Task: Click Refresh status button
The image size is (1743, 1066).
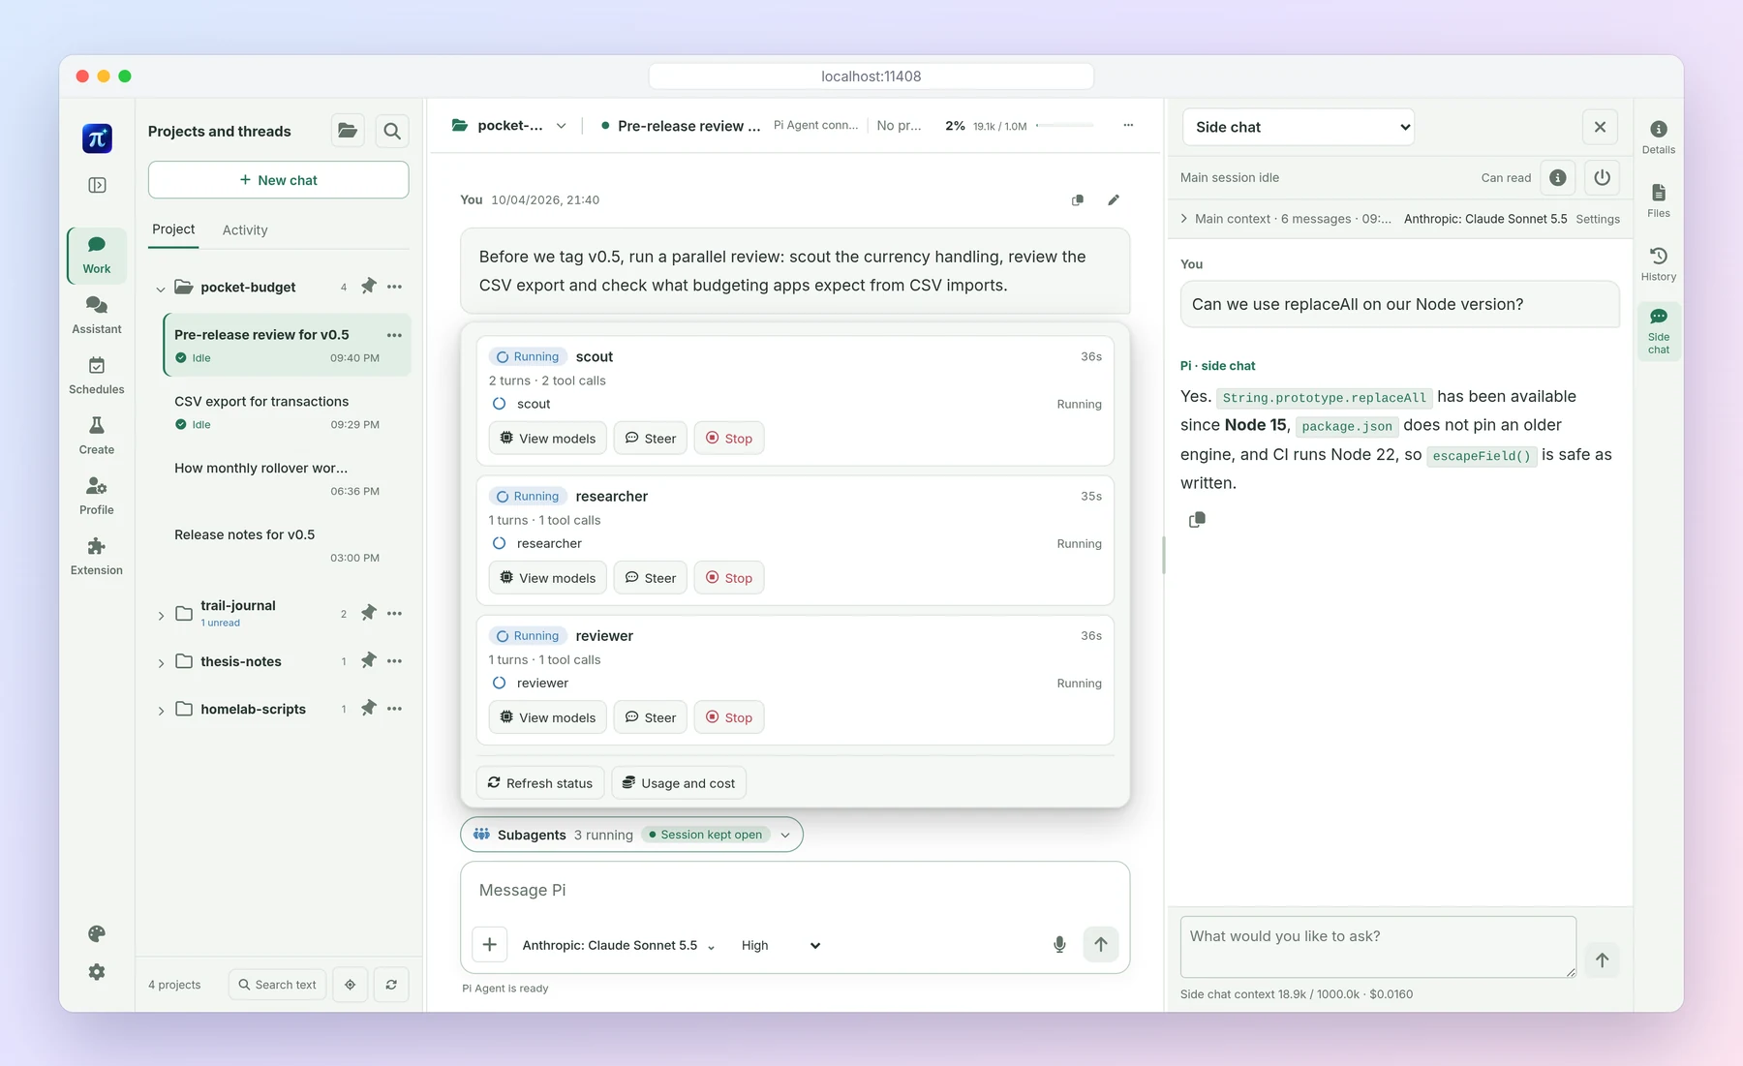Action: click(x=540, y=783)
